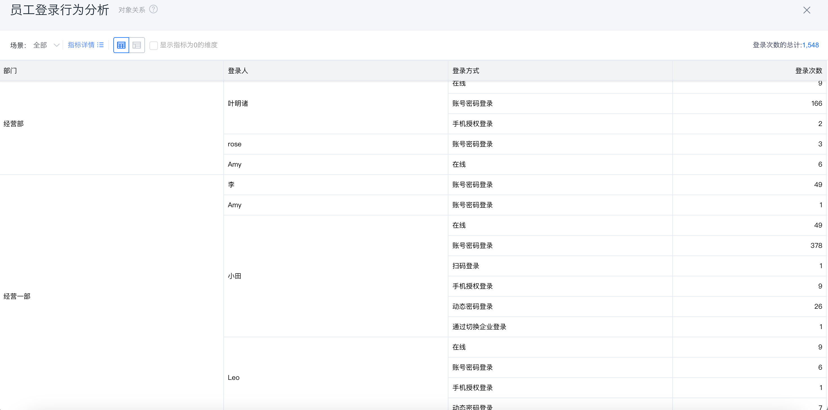828x410 pixels.
Task: Select the 经营一部 department cell
Action: pyautogui.click(x=17, y=296)
